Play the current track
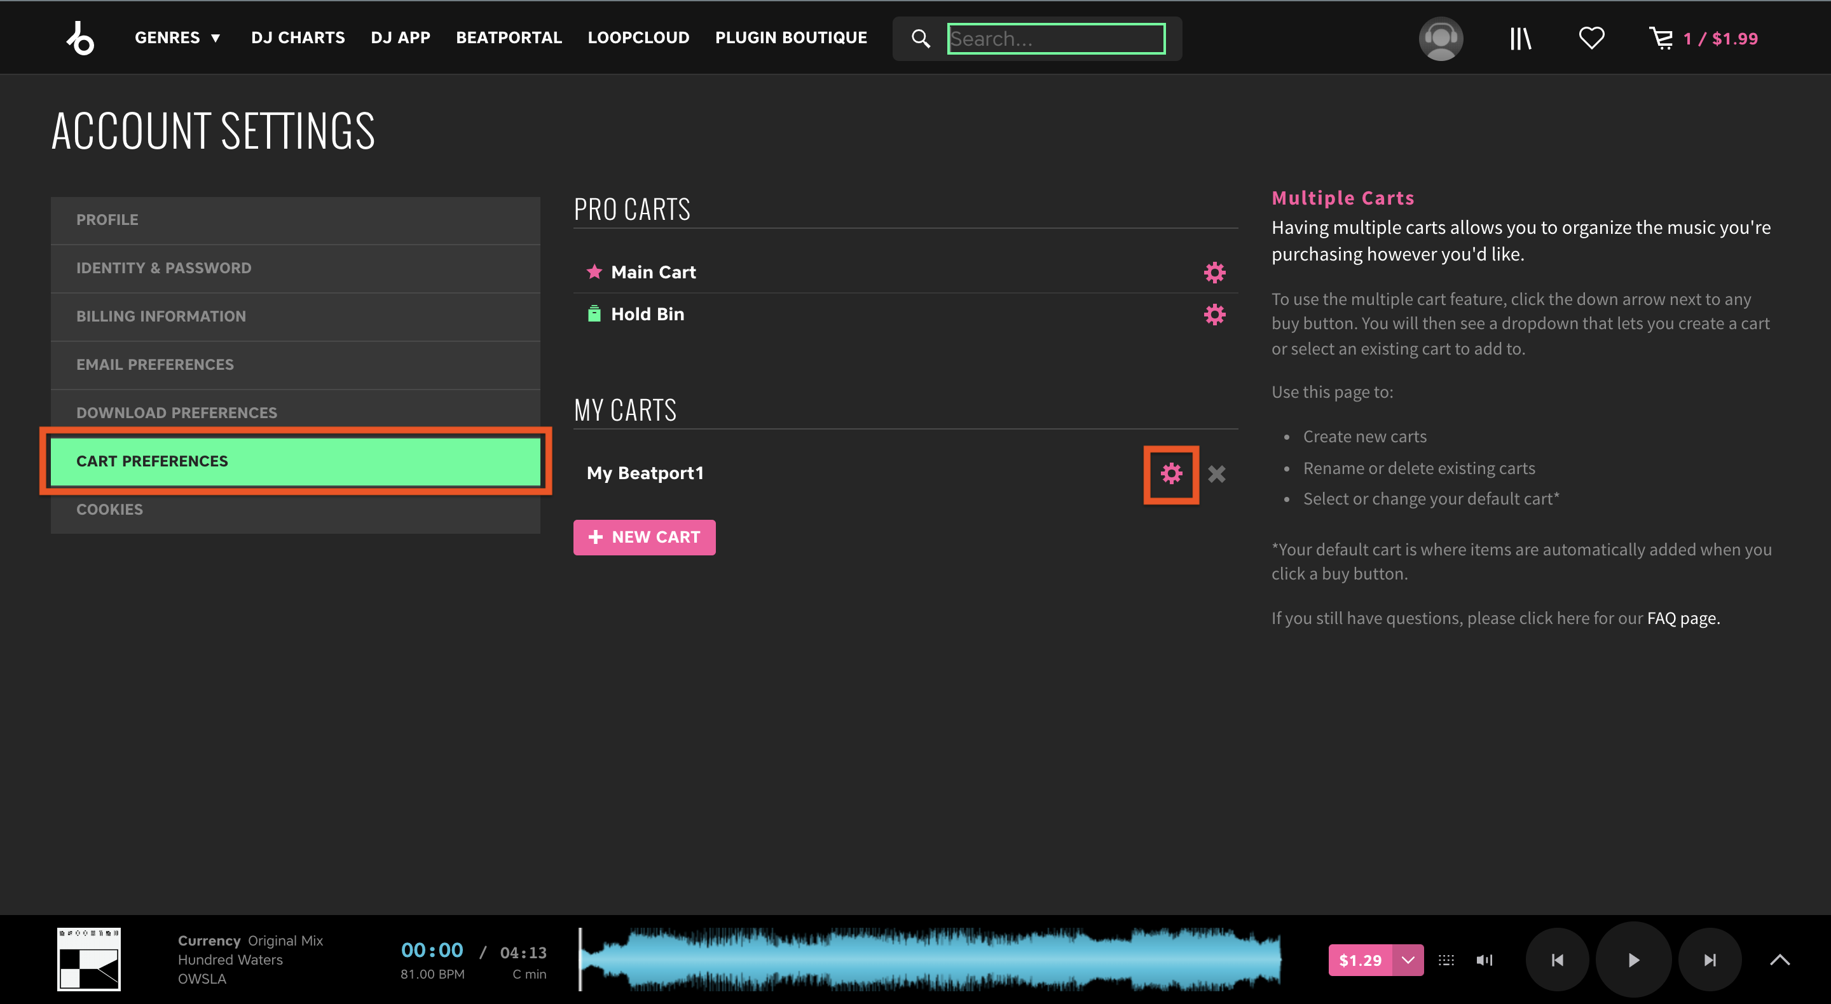 click(x=1633, y=960)
